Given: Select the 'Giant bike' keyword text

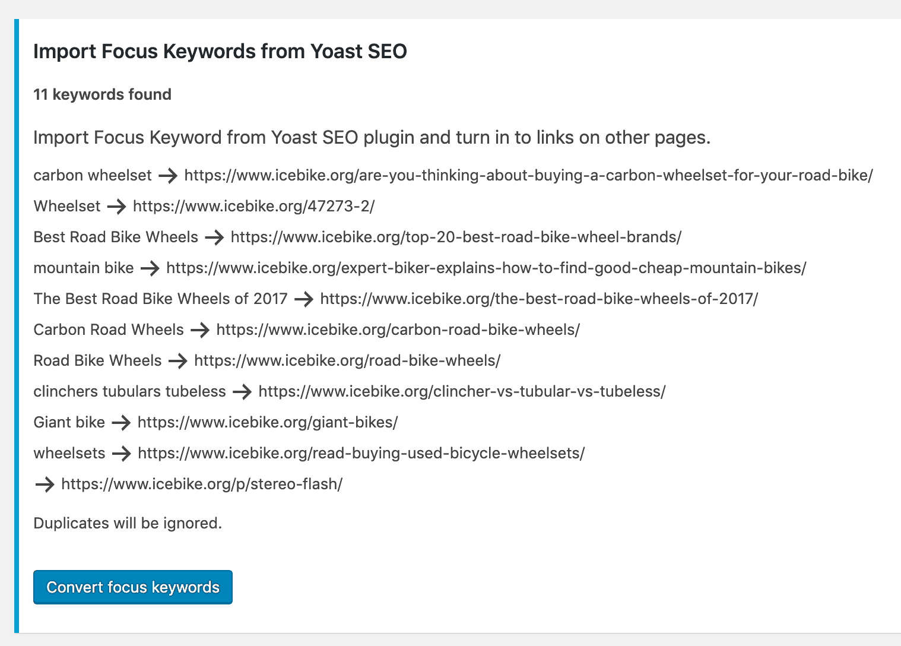Looking at the screenshot, I should pyautogui.click(x=69, y=422).
